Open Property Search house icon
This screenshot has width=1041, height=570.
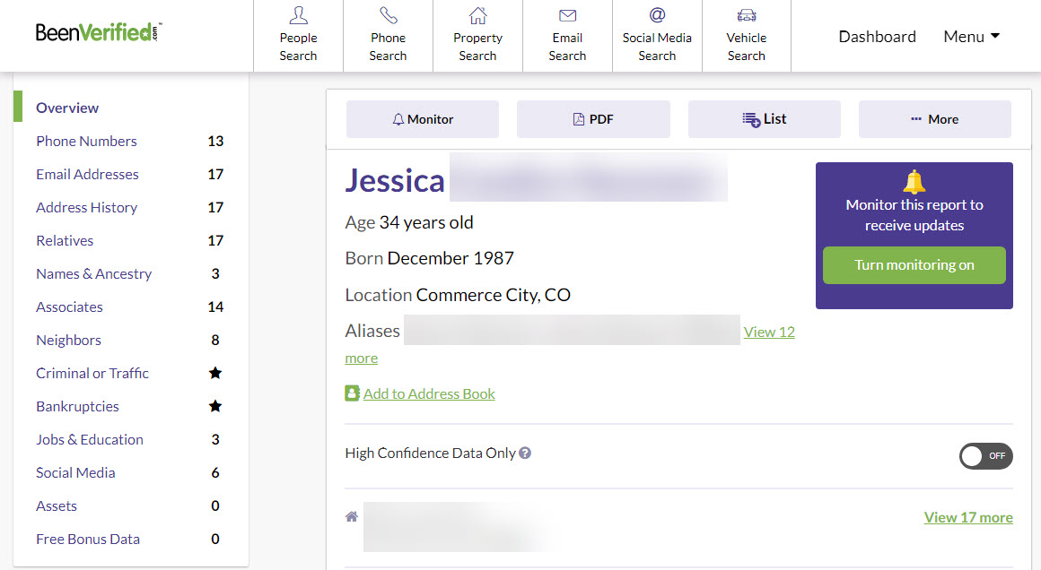point(477,15)
